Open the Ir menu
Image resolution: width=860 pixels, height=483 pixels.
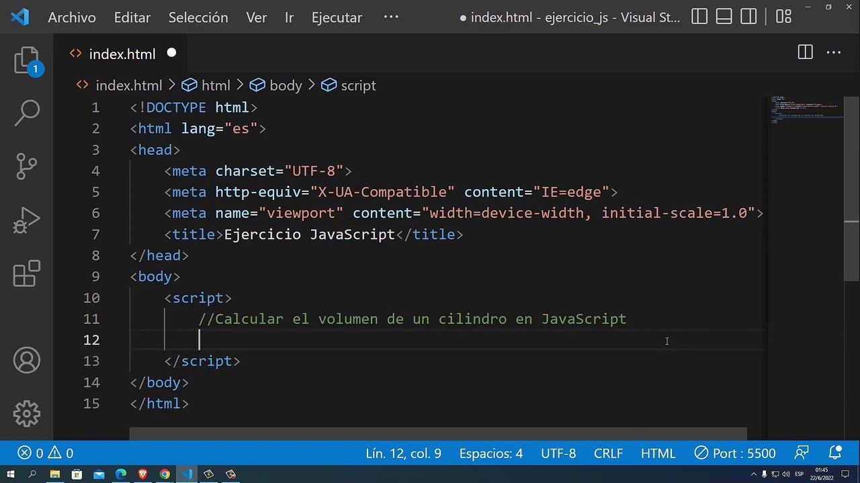[289, 17]
